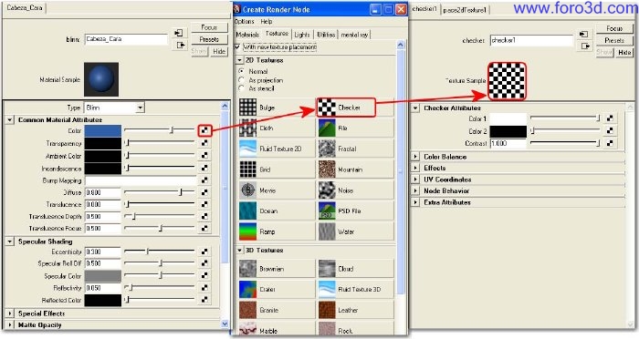Collapse Common Material Attributes section
639x339 pixels.
9,120
